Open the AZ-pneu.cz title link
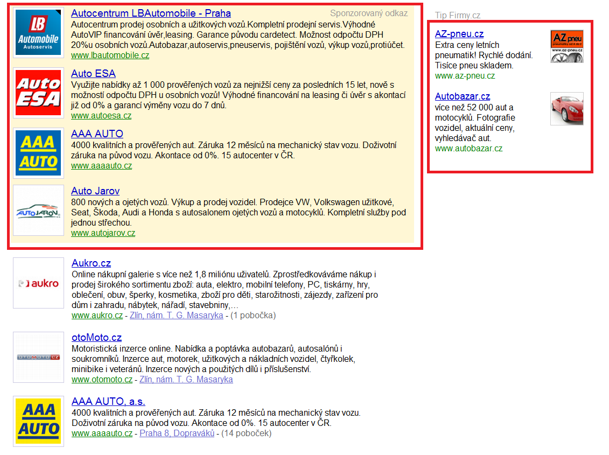 [x=459, y=34]
